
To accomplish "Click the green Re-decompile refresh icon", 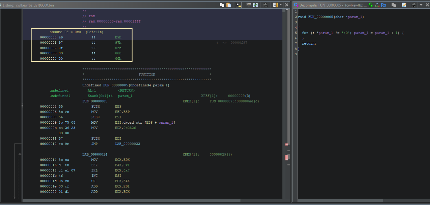I will 371,5.
